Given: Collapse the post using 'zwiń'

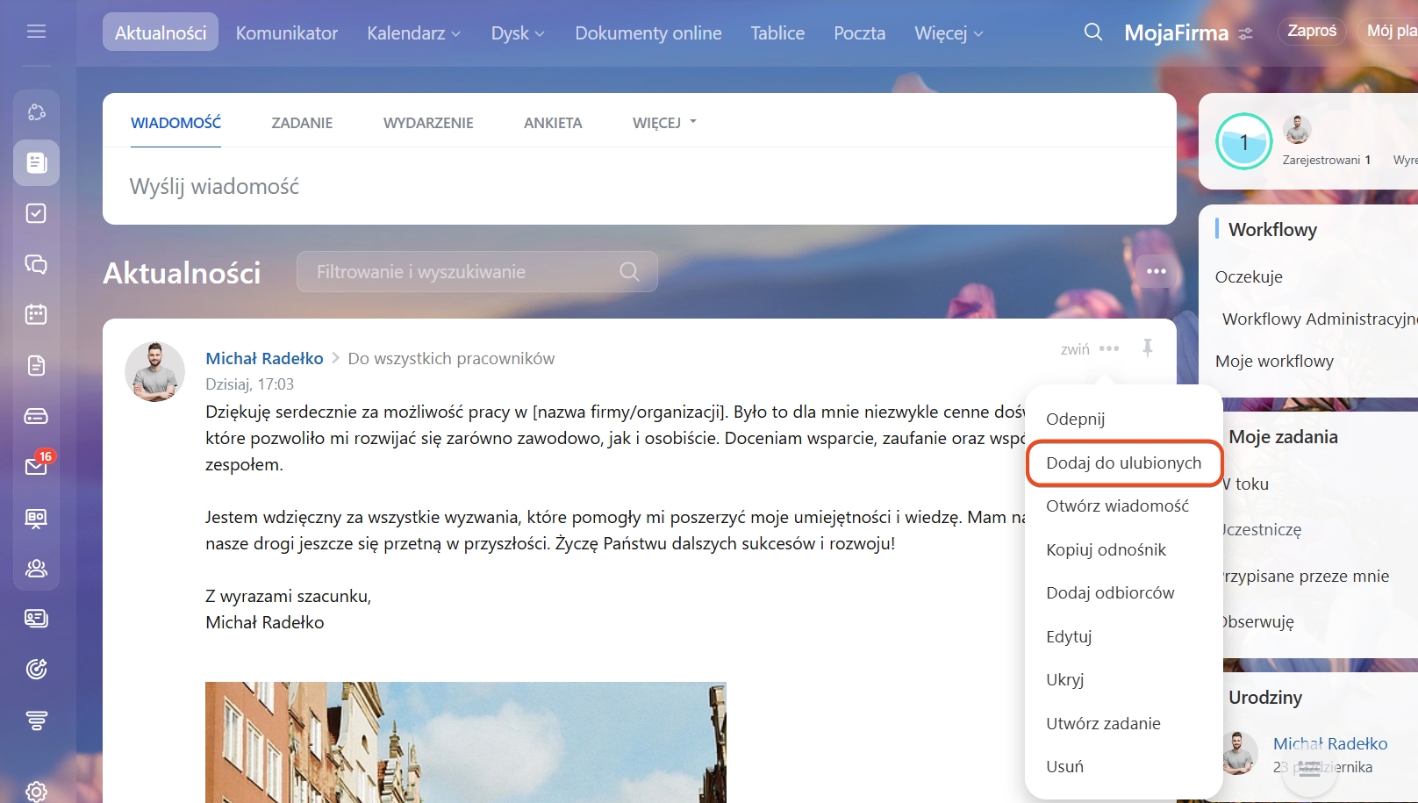Looking at the screenshot, I should [1074, 349].
